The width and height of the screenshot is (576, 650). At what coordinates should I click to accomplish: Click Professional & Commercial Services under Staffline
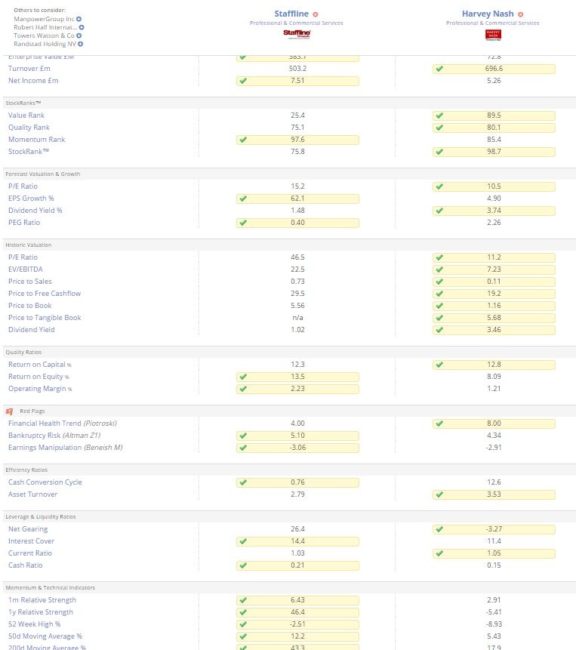coord(296,23)
